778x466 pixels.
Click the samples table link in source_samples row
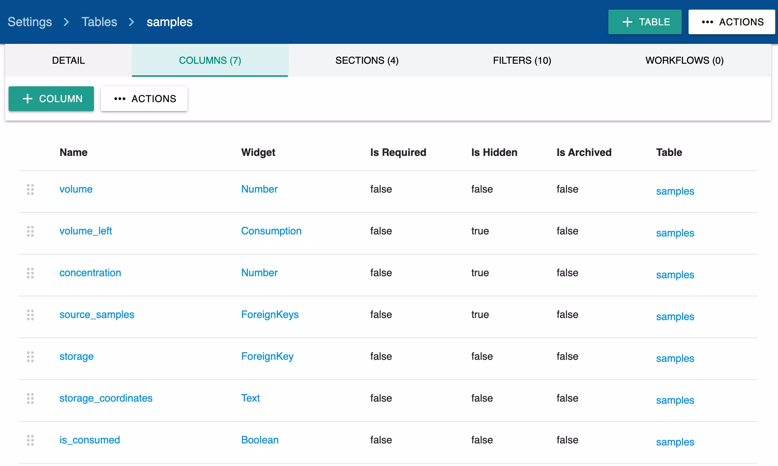point(675,317)
